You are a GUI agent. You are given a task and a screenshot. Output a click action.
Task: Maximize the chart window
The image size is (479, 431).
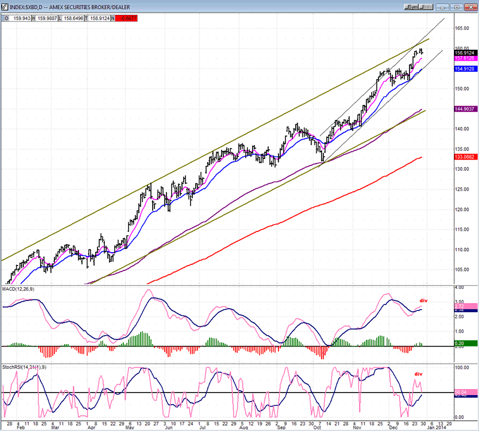tap(456, 6)
